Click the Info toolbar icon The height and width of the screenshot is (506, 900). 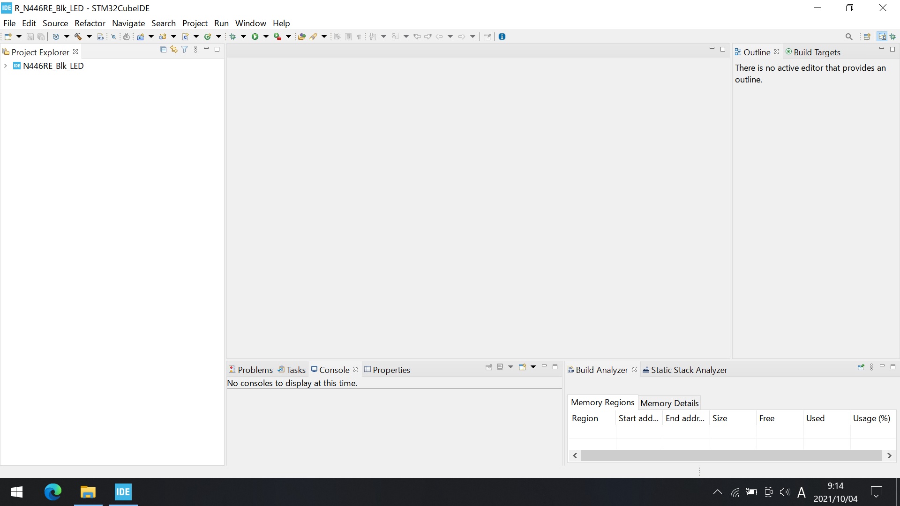click(x=502, y=36)
